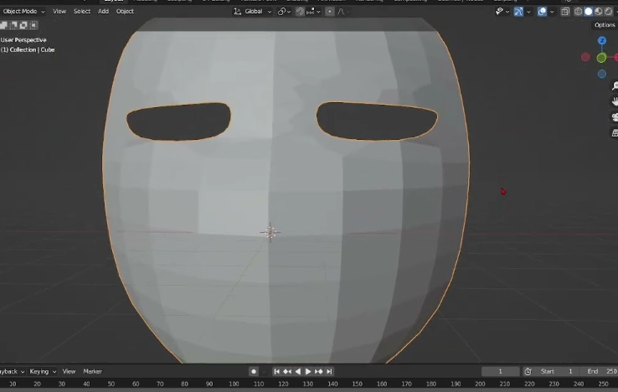618x392 pixels.
Task: Open the Marker menu in timeline
Action: point(92,371)
